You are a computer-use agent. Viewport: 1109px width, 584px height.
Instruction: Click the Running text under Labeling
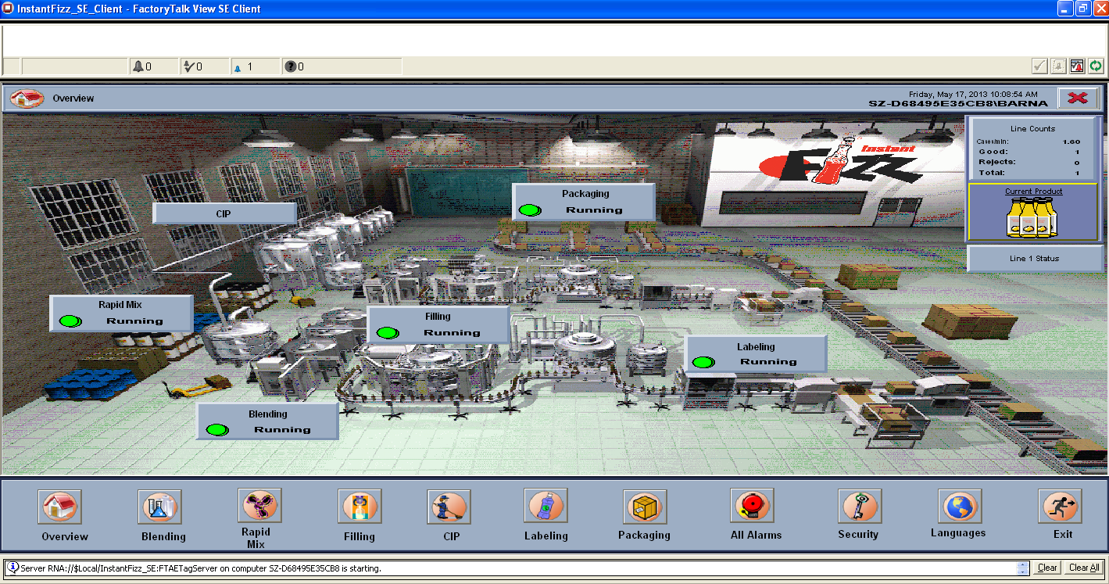coord(769,361)
